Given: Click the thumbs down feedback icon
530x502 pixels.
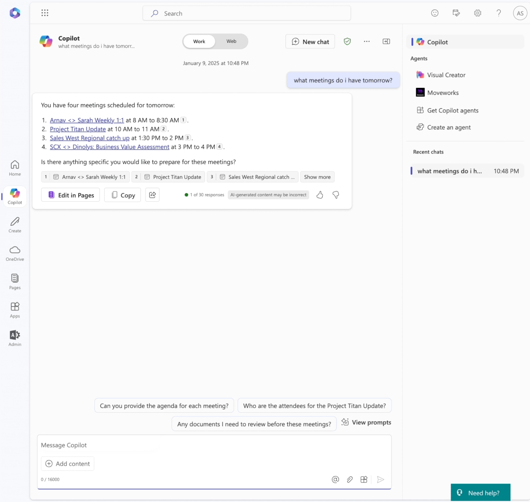Looking at the screenshot, I should tap(336, 195).
